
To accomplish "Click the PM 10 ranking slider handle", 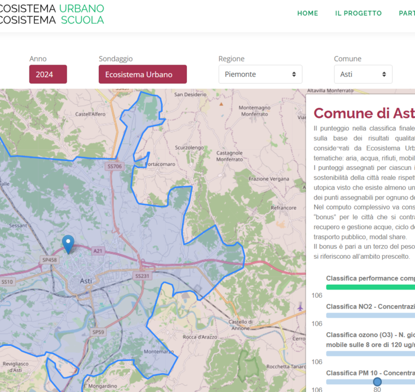I will (377, 382).
